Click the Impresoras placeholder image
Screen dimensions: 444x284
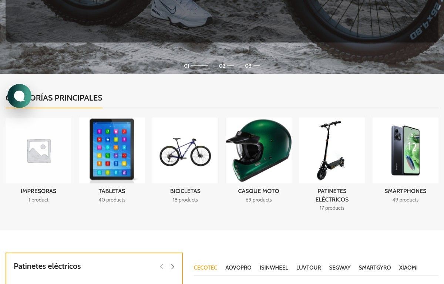click(38, 151)
